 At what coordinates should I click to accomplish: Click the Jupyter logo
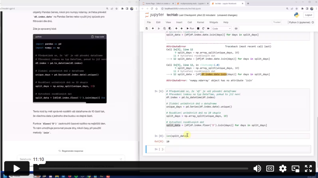point(154,15)
